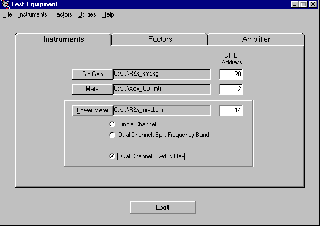Image resolution: width=320 pixels, height=226 pixels.
Task: Open the Help menu
Action: click(108, 14)
